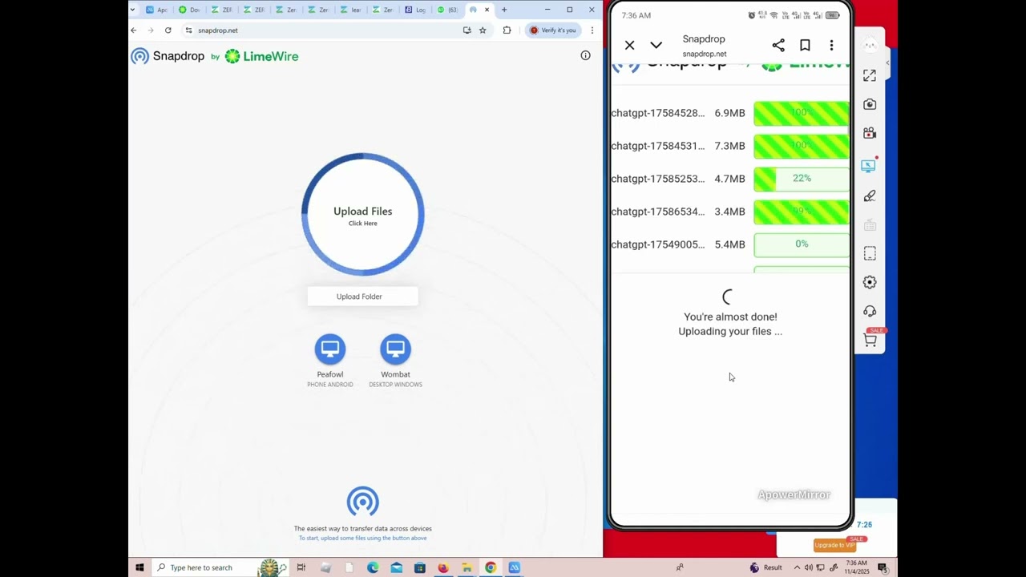Click the chatgpt-17585253... file name

(658, 179)
